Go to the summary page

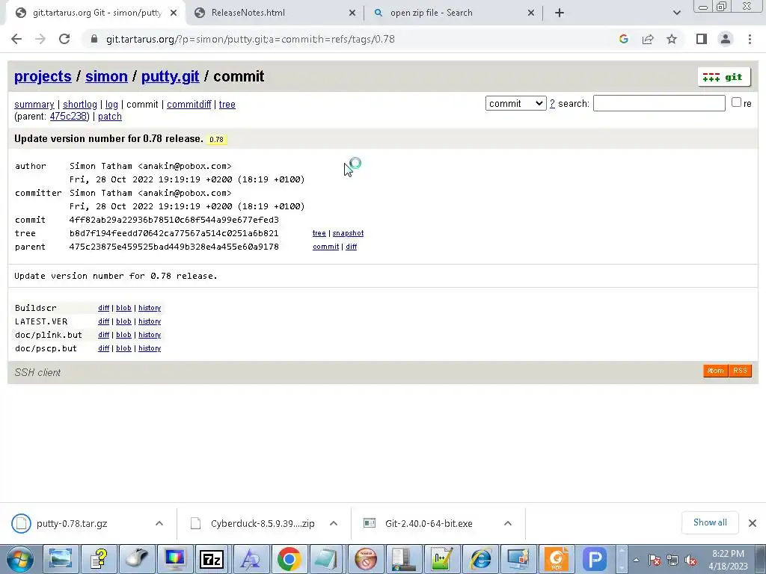coord(34,105)
